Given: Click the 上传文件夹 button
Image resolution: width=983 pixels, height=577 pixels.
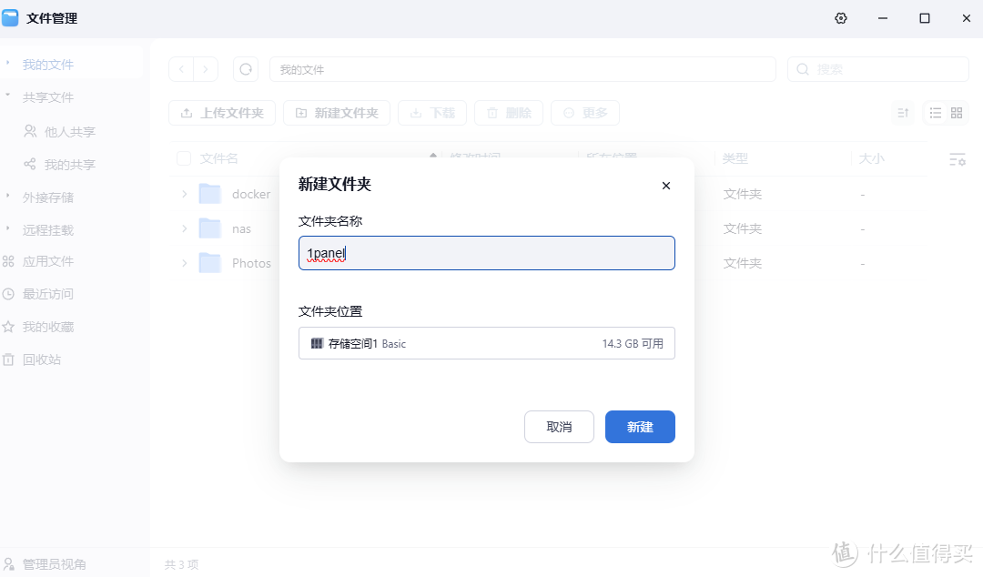Looking at the screenshot, I should coord(222,113).
